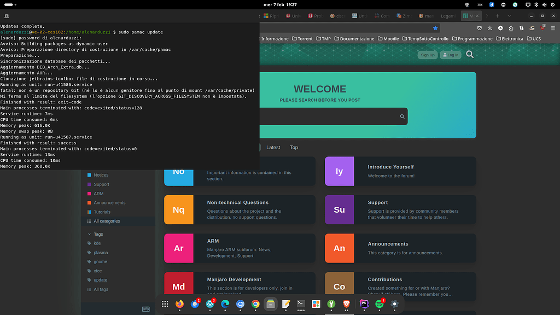Open the Firefox account icon in toolbar
The image size is (560, 315).
tap(500, 27)
